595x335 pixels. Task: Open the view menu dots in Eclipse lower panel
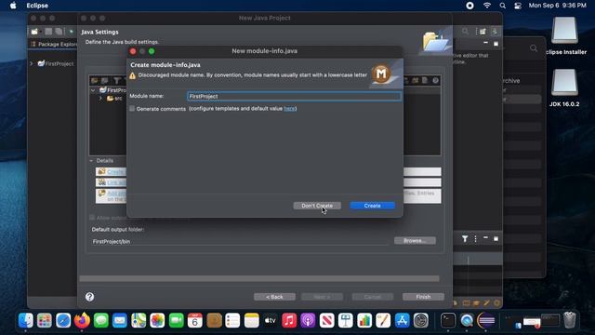tap(475, 238)
